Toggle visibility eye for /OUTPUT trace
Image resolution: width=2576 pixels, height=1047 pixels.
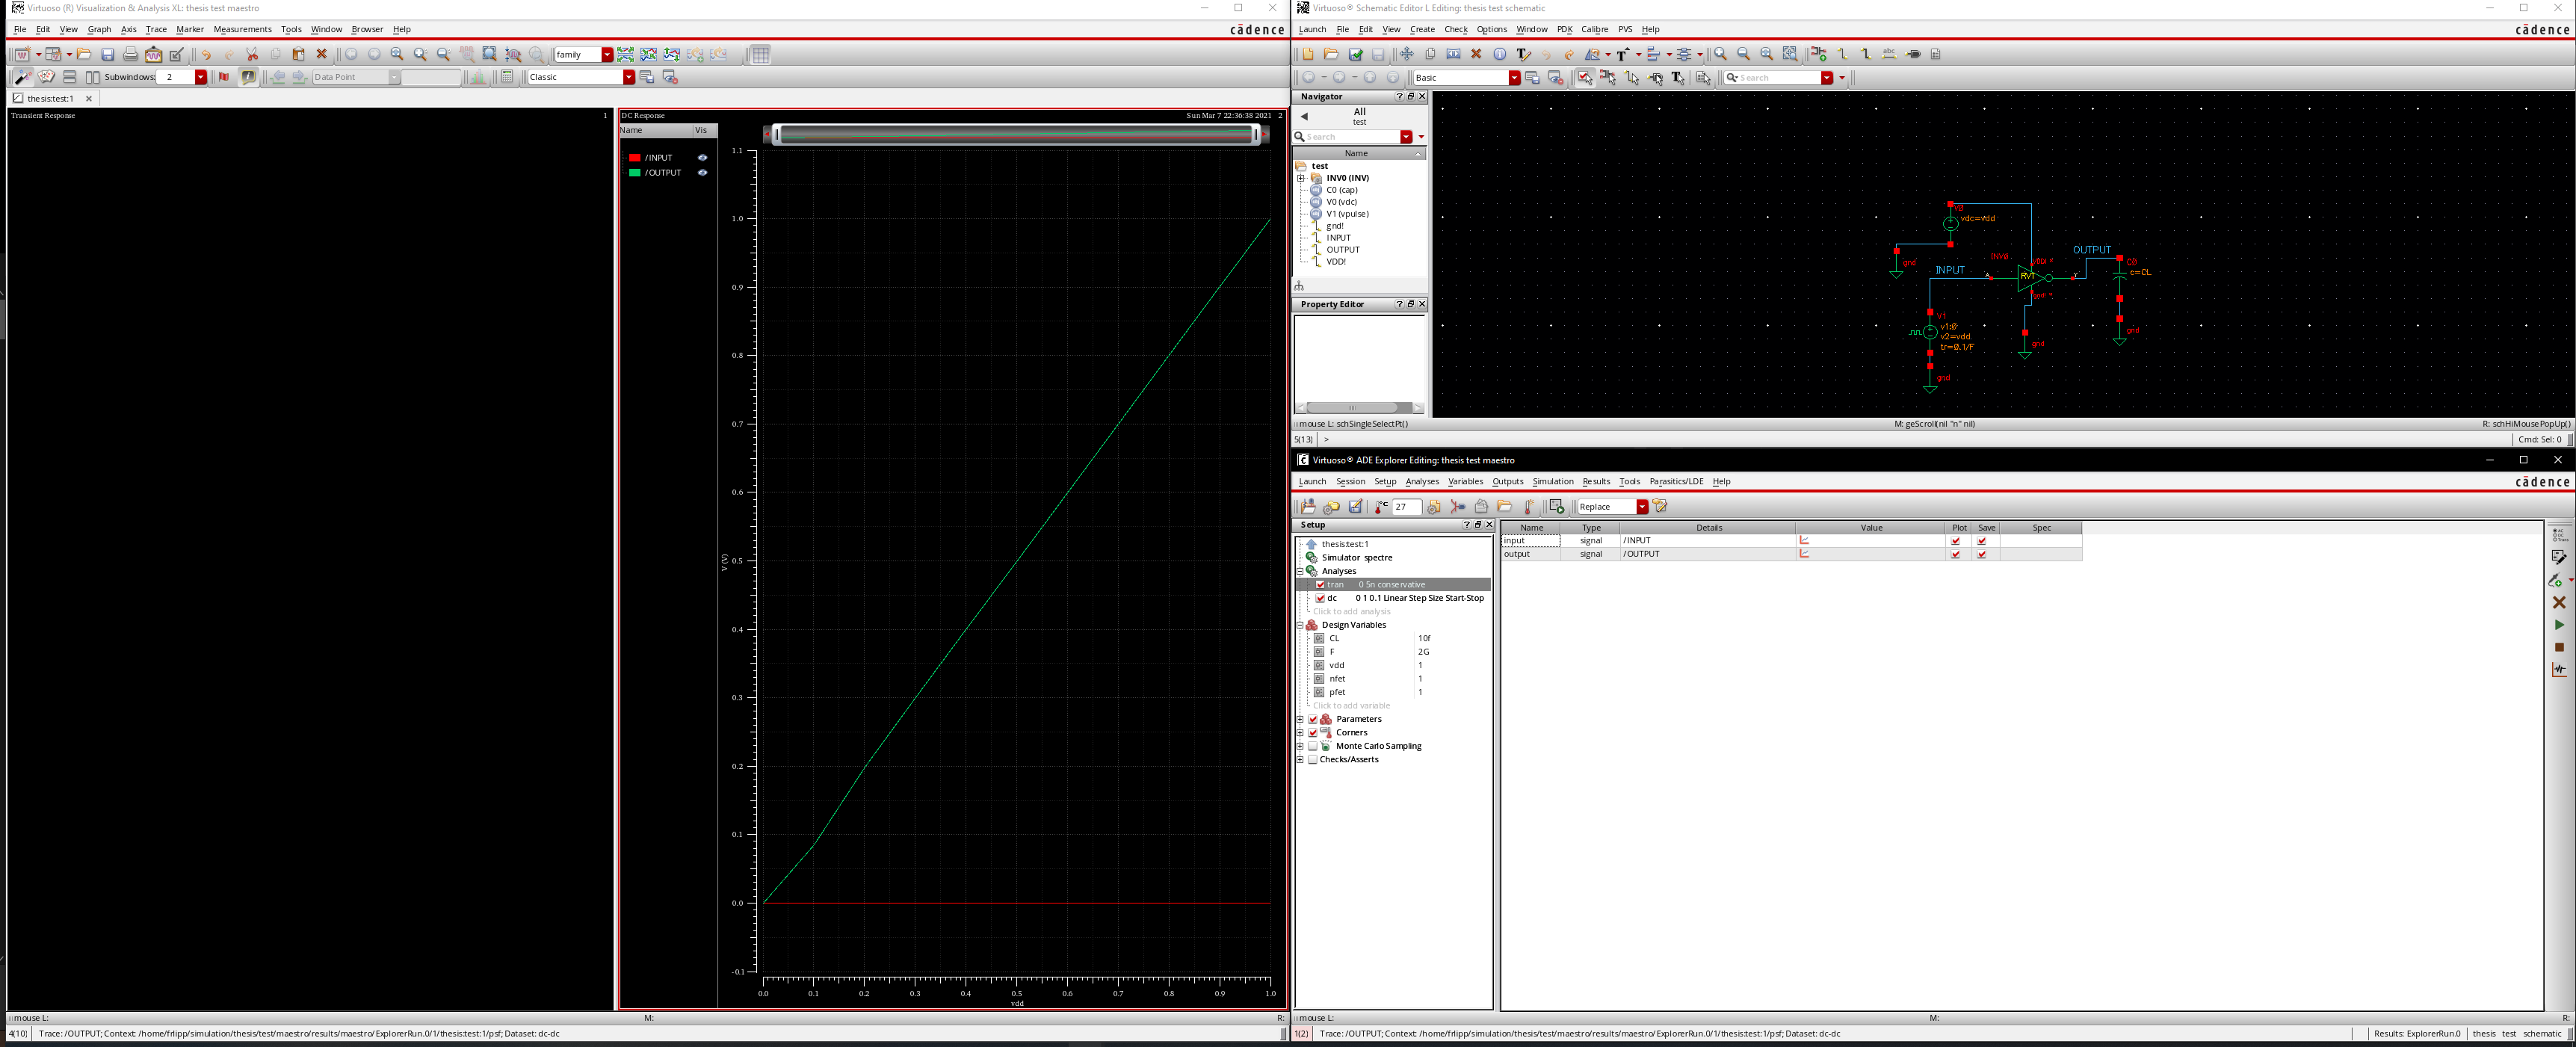click(702, 173)
